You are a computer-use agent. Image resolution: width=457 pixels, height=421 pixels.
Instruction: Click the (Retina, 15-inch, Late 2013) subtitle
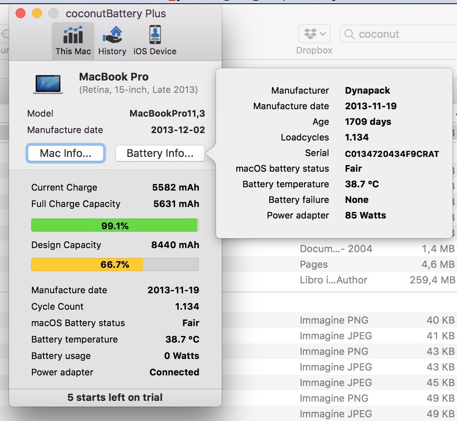138,90
